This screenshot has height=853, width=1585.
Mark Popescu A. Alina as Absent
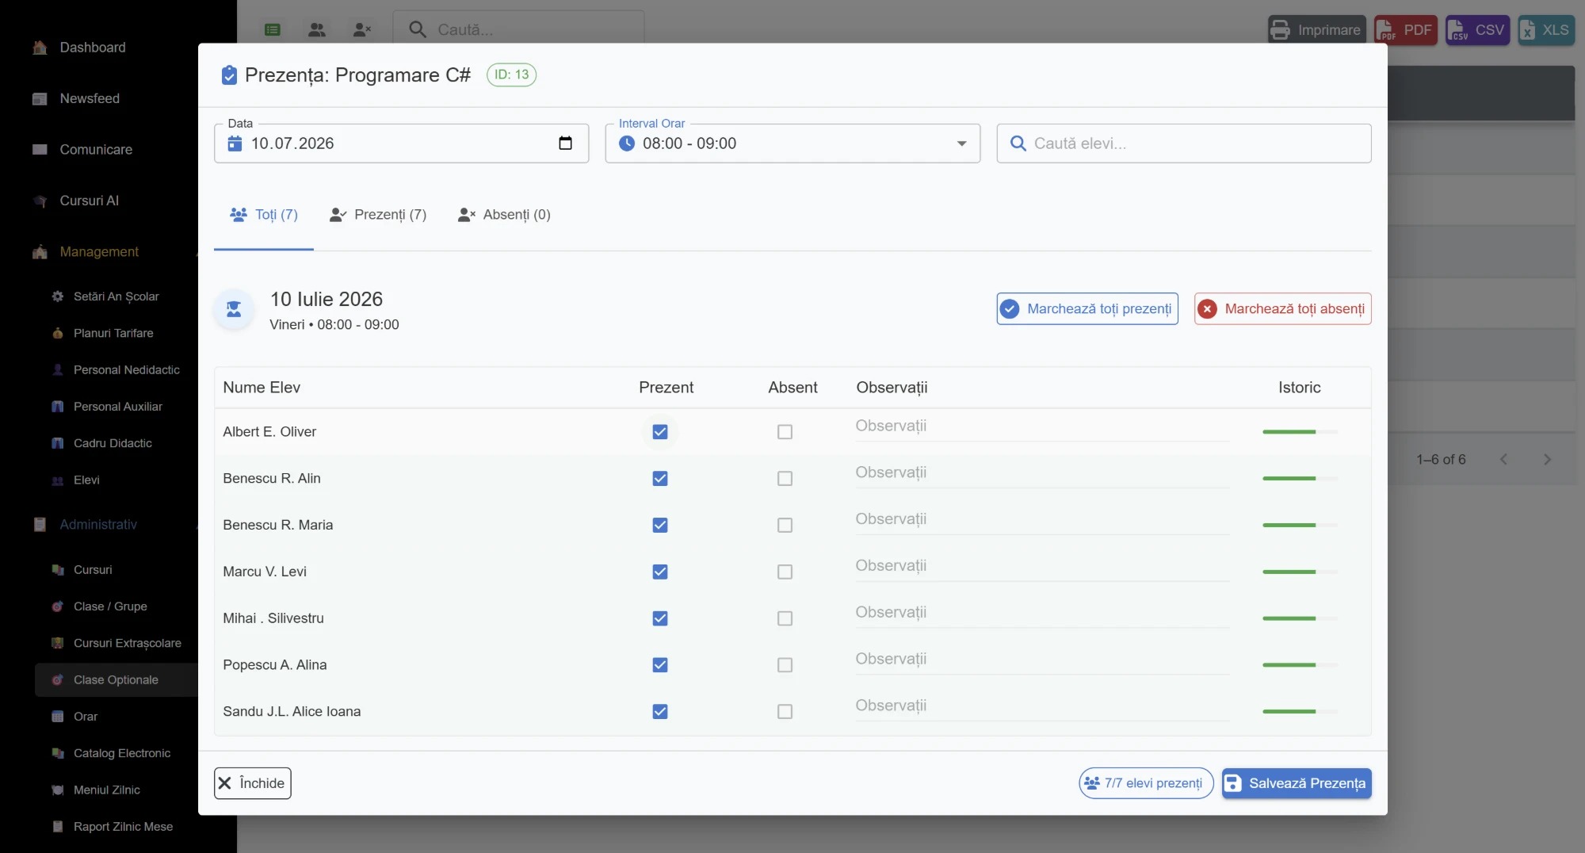[785, 665]
